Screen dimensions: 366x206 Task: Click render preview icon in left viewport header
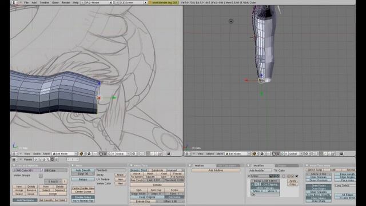point(169,154)
